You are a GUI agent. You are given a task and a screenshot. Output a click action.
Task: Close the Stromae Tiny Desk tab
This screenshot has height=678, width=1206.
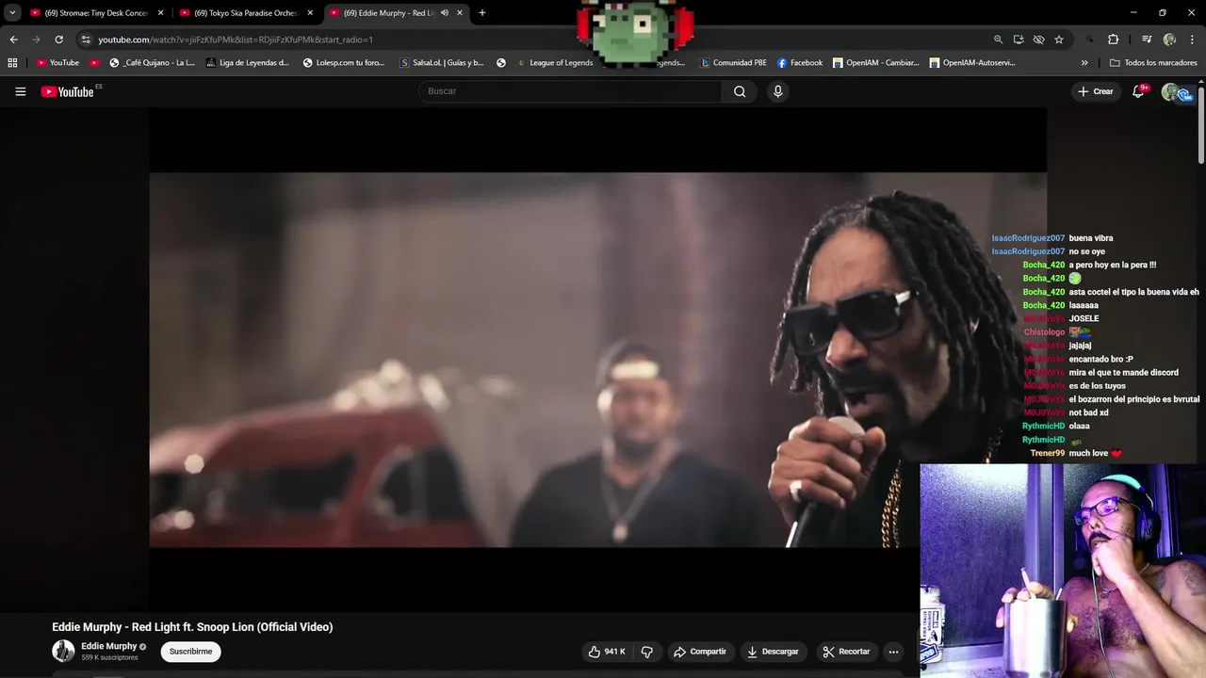click(x=160, y=13)
